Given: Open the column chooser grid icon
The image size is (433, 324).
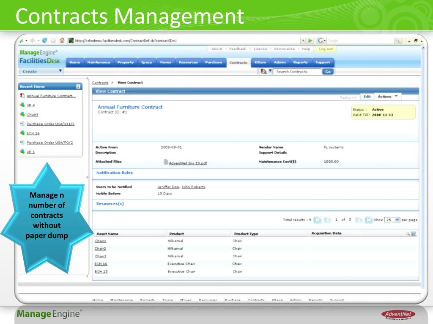Looking at the screenshot, I should click(414, 234).
